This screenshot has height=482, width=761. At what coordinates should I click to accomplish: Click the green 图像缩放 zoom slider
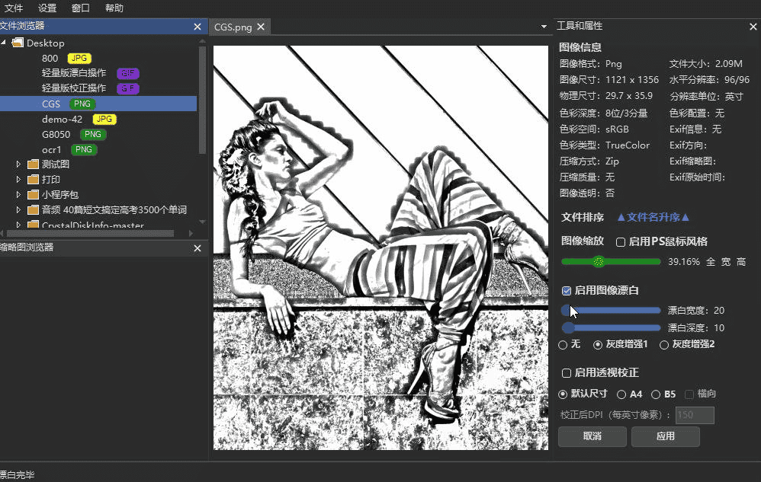pos(610,261)
